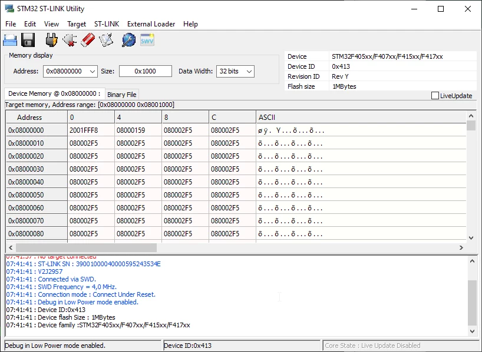Click log line SWD Frequency = 4,0 MHz.
Image resolution: width=482 pixels, height=352 pixels.
61,287
